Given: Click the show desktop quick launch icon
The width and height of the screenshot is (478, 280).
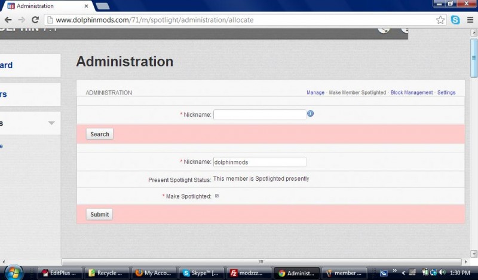Looking at the screenshot, I should (384, 273).
